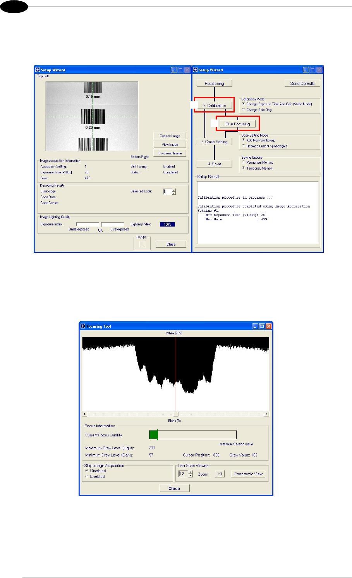
Task: Click the 1:1 zoom button
Action: tap(220, 474)
